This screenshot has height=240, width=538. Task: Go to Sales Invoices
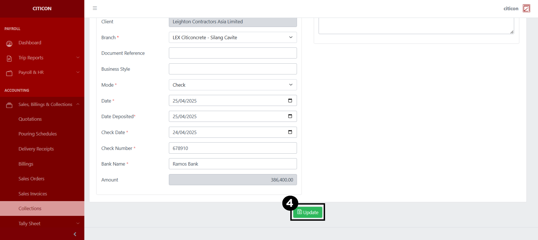pos(33,194)
